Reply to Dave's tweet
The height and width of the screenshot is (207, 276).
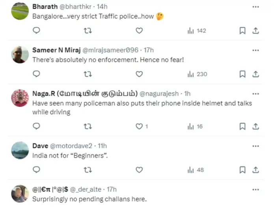pyautogui.click(x=36, y=170)
